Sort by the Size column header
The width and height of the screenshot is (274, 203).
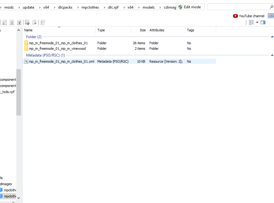click(x=139, y=30)
